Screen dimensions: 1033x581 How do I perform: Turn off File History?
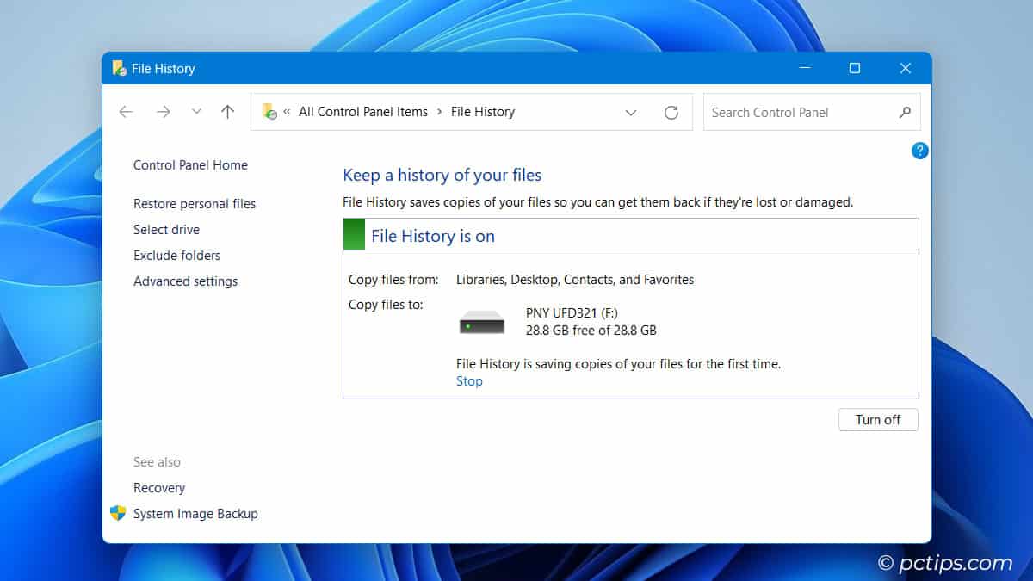(878, 419)
